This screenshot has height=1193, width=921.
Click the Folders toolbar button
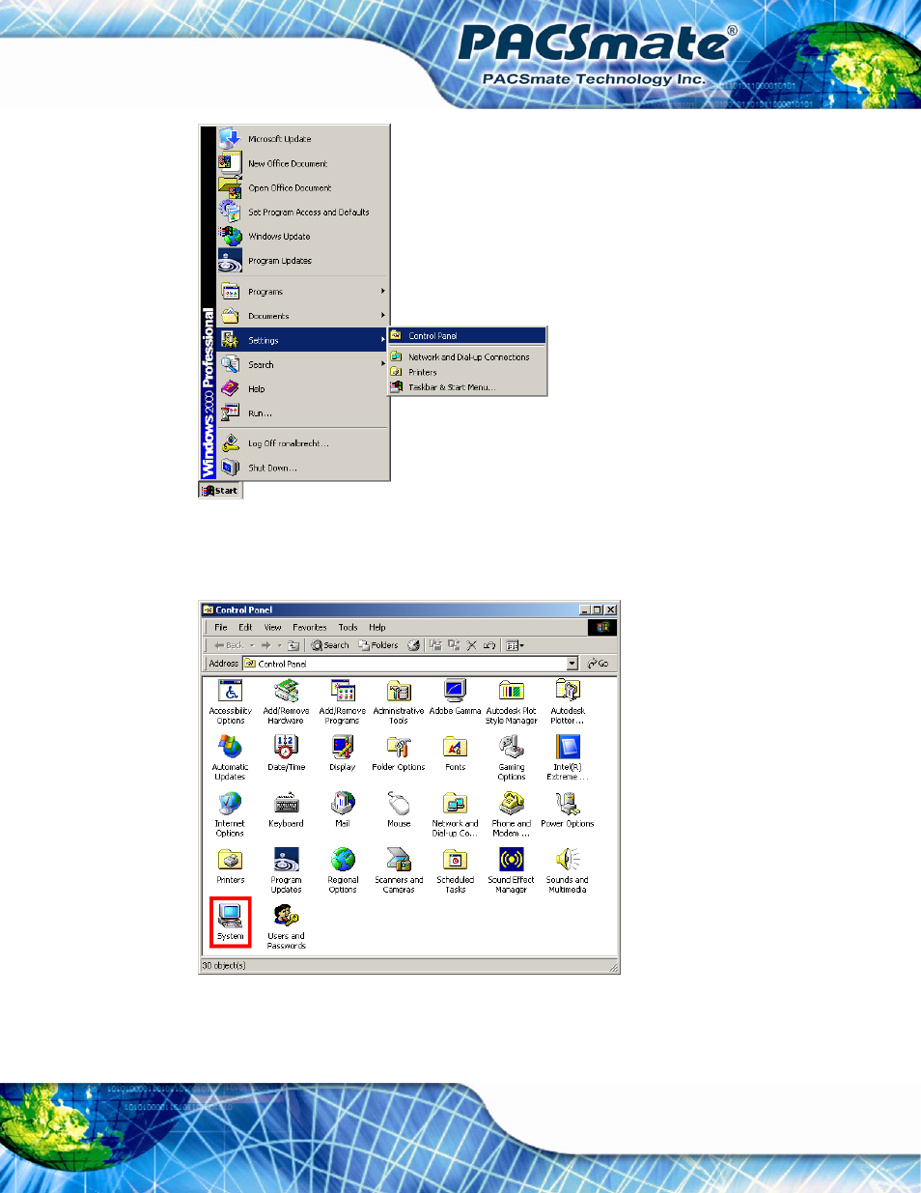[378, 645]
